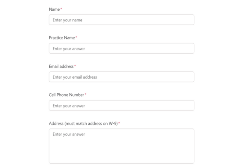This screenshot has height=165, width=247.
Task: Focus the Practice Name text box
Action: pos(121,48)
